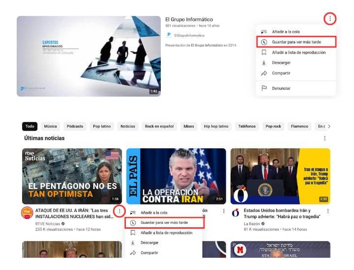Click the RTVE Noticias channel avatar
The height and width of the screenshot is (270, 354).
27,213
